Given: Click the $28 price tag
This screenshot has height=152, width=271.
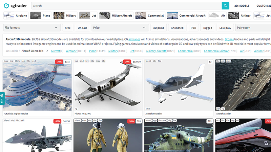Looking at the screenshot, I should pyautogui.click(x=139, y=121).
